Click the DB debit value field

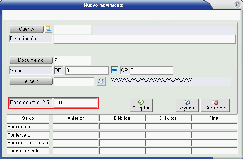coord(87,70)
